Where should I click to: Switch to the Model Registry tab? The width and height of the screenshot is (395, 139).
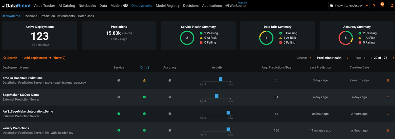pyautogui.click(x=167, y=6)
